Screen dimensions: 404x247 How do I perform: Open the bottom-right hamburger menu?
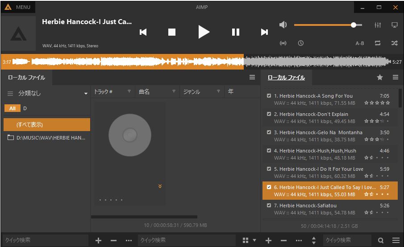(396, 240)
